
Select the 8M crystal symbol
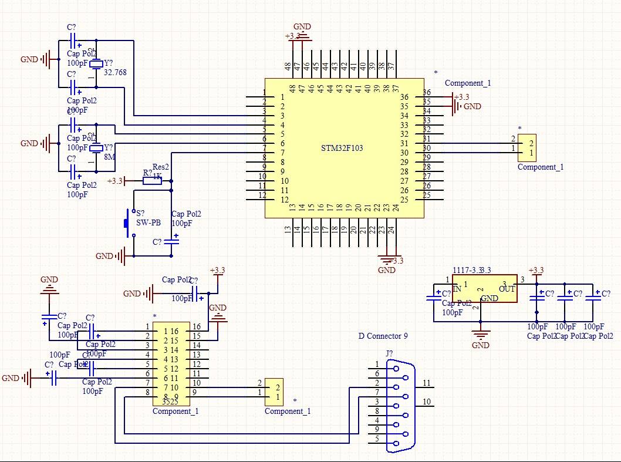(x=96, y=148)
